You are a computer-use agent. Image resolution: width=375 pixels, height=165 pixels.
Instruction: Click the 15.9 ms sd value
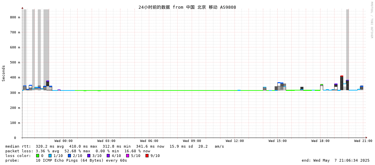[x=182, y=146]
